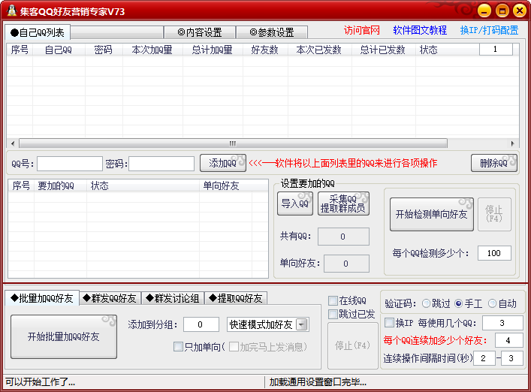The width and height of the screenshot is (531, 392).
Task: Click the 本次加Q量 column header
Action: [152, 50]
